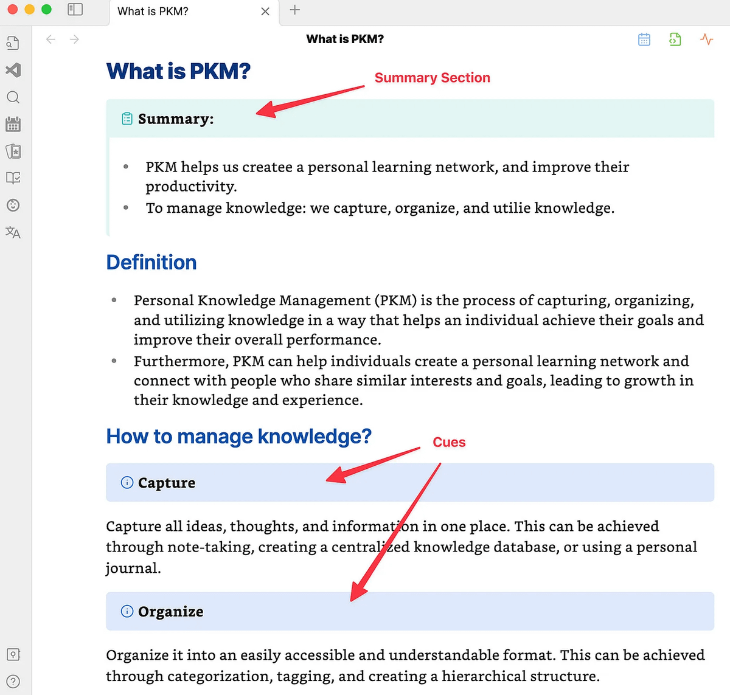This screenshot has width=730, height=695.
Task: Open the file search icon in ribbon
Action: tap(13, 43)
